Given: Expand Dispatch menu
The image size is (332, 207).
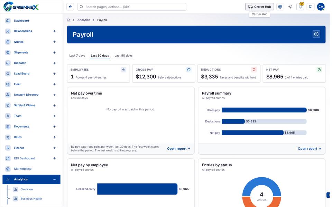Looking at the screenshot, I should pyautogui.click(x=54, y=63).
